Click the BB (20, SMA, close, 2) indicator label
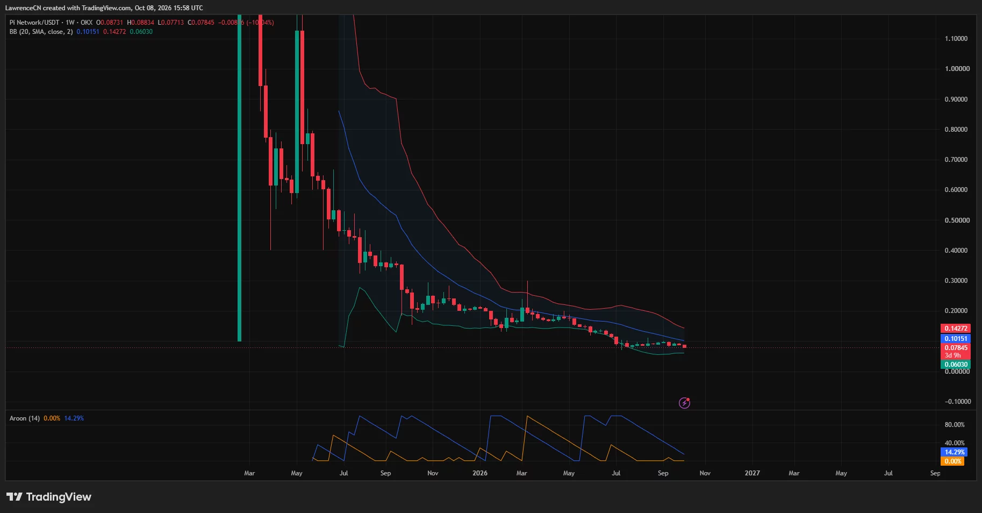The image size is (982, 513). (x=41, y=32)
